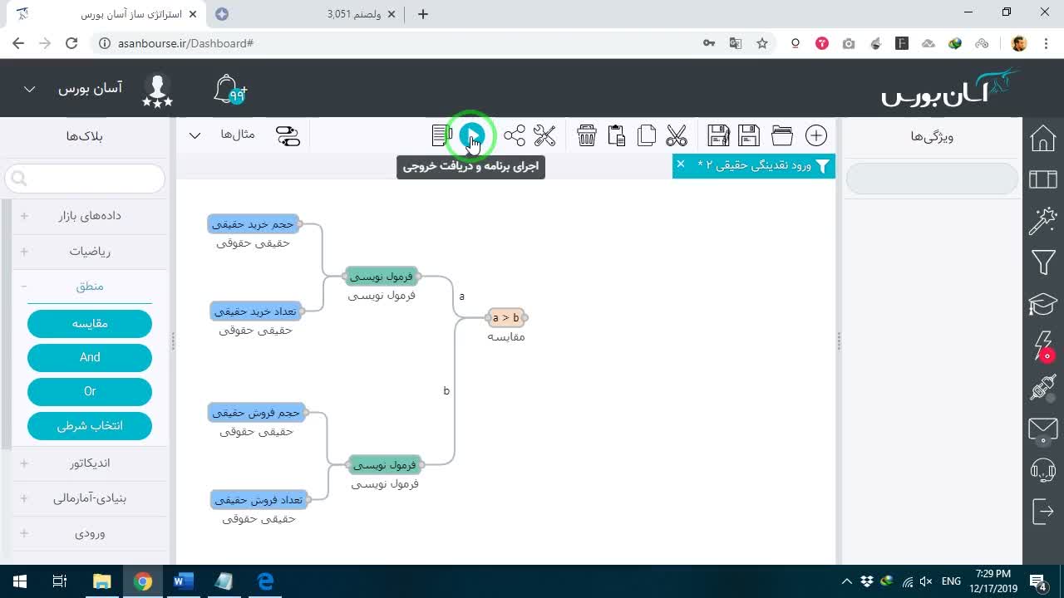This screenshot has width=1064, height=598.
Task: Expand the اندیکاتور category
Action: [x=90, y=463]
